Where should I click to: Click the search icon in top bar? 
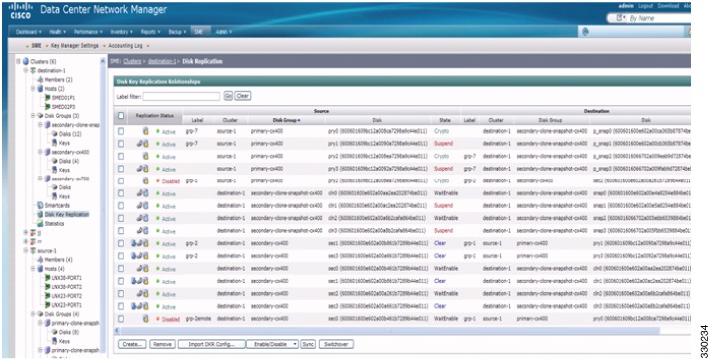[585, 31]
